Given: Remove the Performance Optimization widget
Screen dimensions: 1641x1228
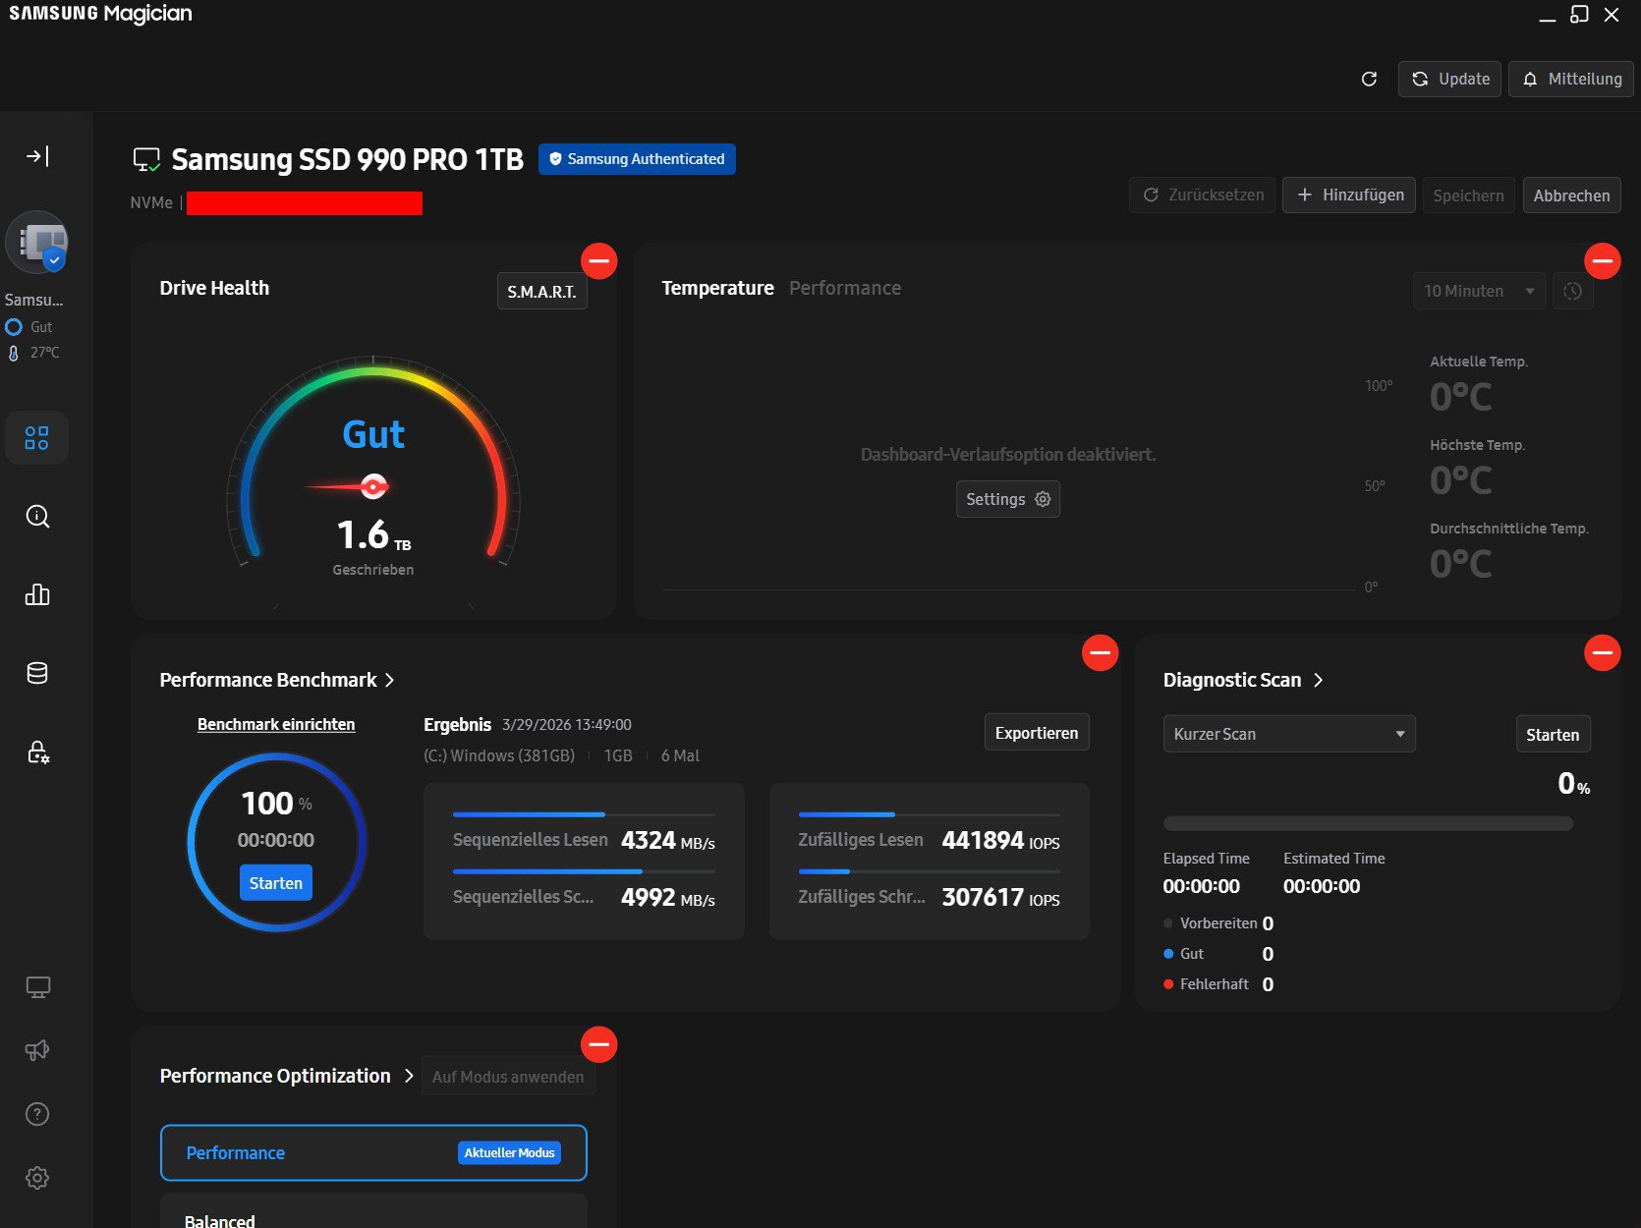Looking at the screenshot, I should (x=599, y=1044).
